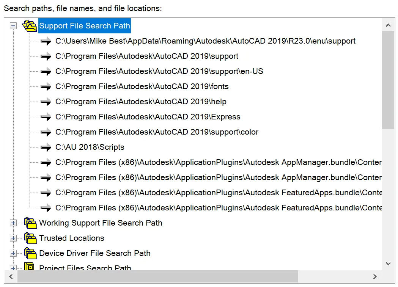Click arrow icon beside the AU 2018 Scripts path
Viewport: 398px width, 287px height.
[46, 147]
